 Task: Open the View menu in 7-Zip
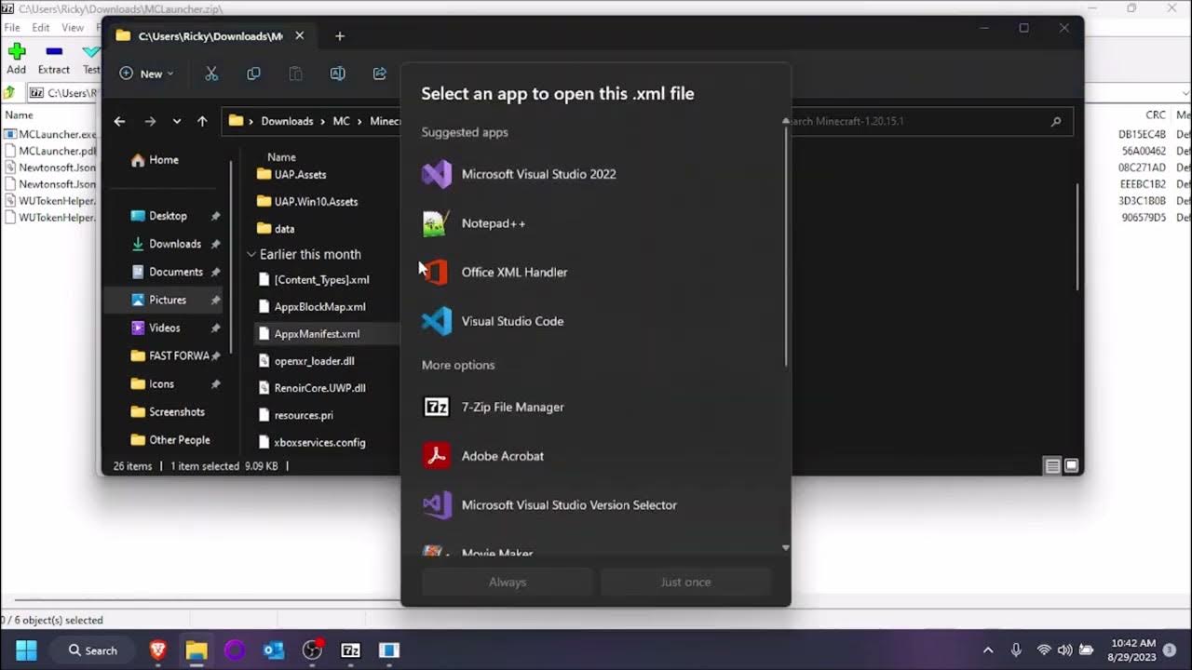[x=73, y=28]
